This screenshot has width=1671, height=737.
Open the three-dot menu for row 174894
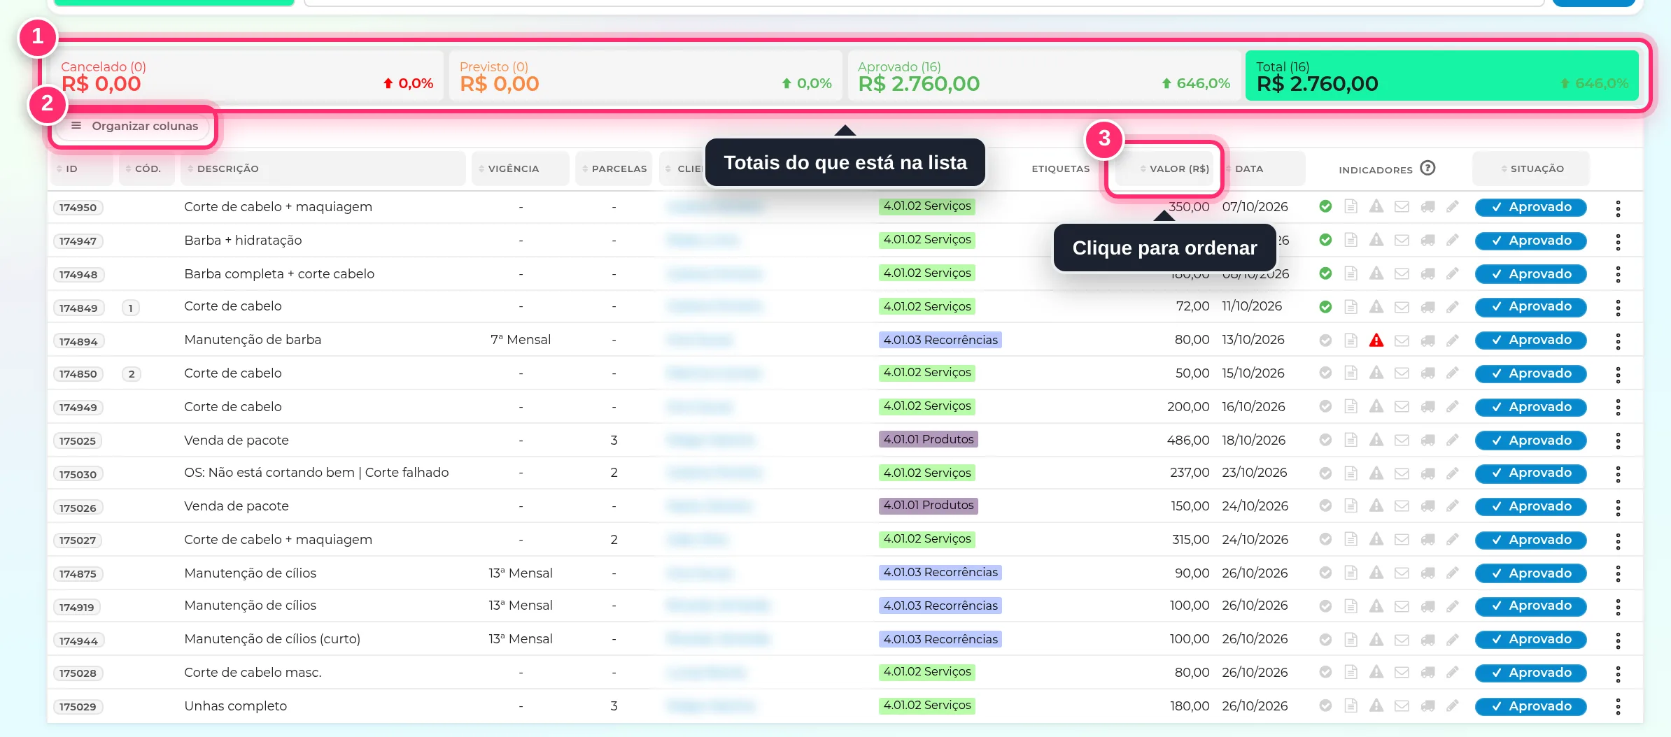click(x=1618, y=341)
